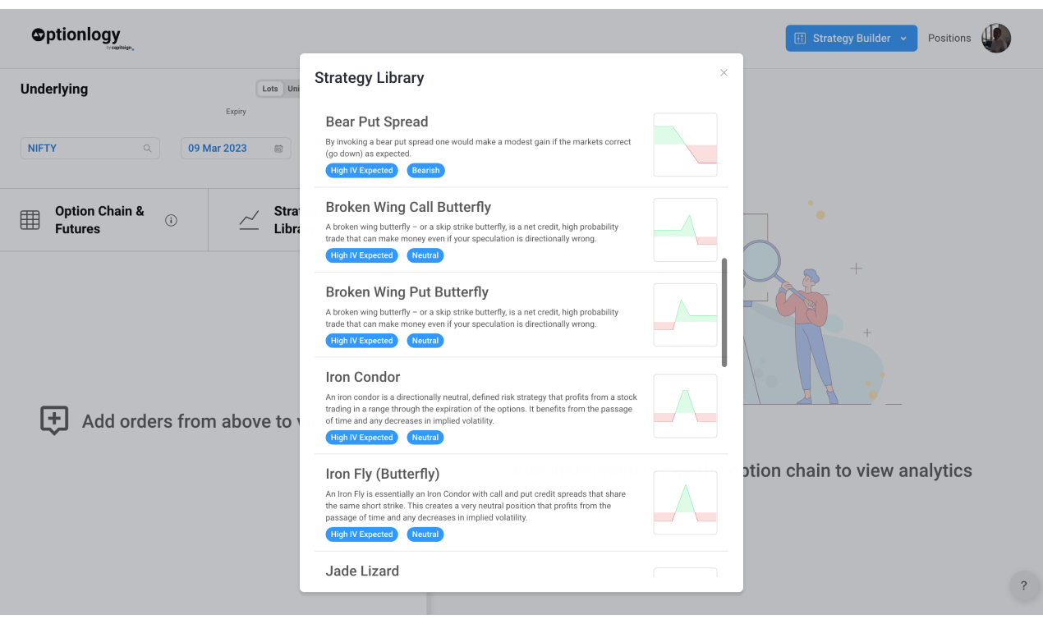Click the Bearish tag under Bear Put Spread
Viewport: 1043px width, 624px height.
click(425, 171)
